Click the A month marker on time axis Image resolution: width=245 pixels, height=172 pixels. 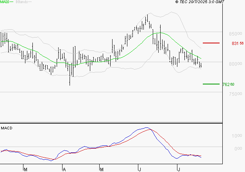[64, 169]
